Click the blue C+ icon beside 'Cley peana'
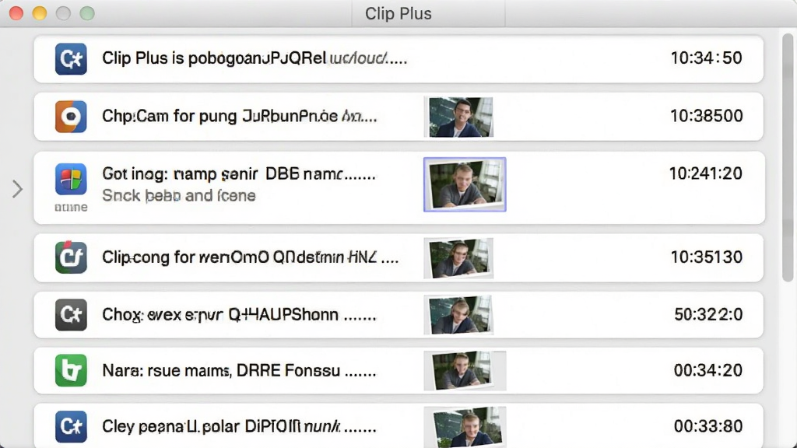The height and width of the screenshot is (448, 797). tap(71, 426)
